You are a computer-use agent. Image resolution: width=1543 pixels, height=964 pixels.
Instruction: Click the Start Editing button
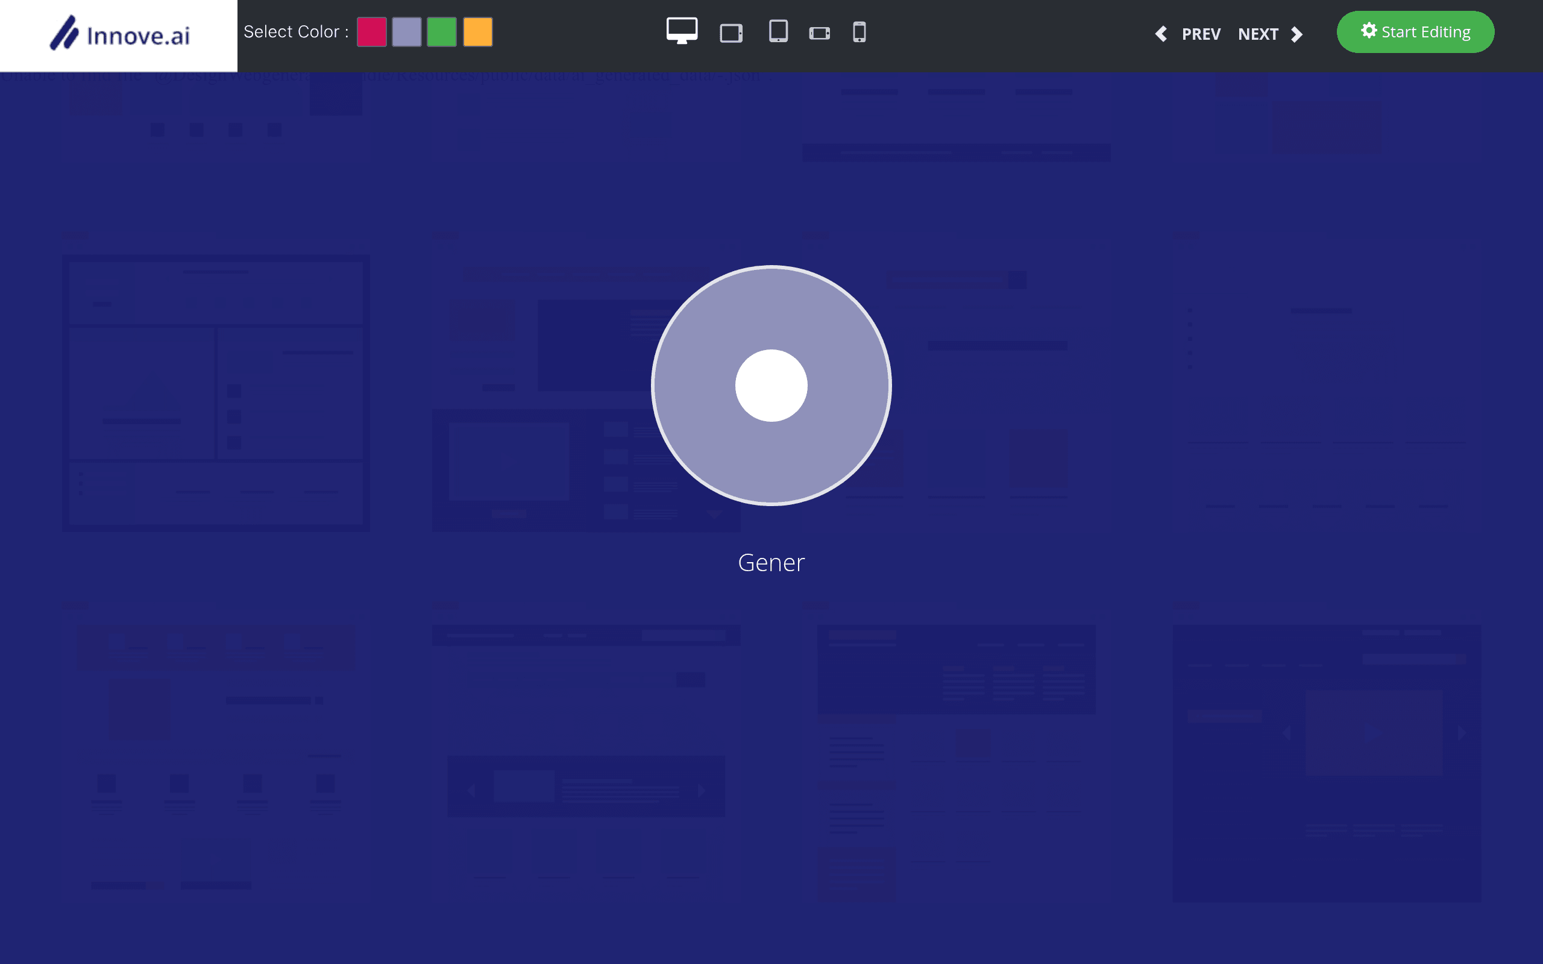(1415, 32)
